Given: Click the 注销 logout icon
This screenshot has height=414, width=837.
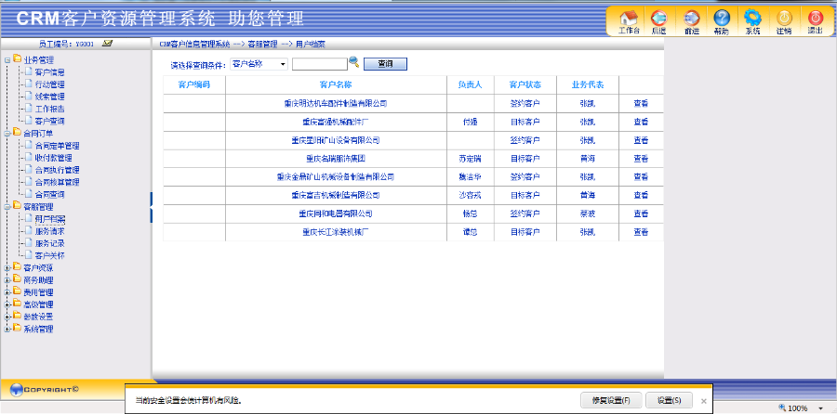Looking at the screenshot, I should pyautogui.click(x=784, y=19).
